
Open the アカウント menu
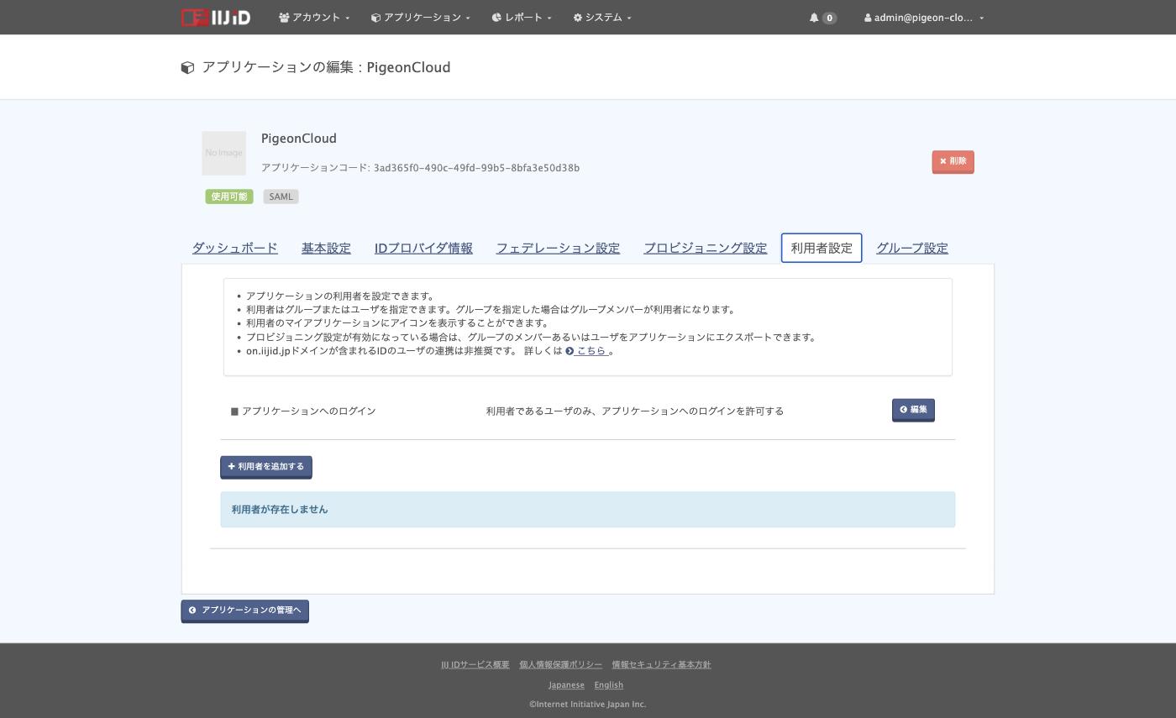(314, 18)
